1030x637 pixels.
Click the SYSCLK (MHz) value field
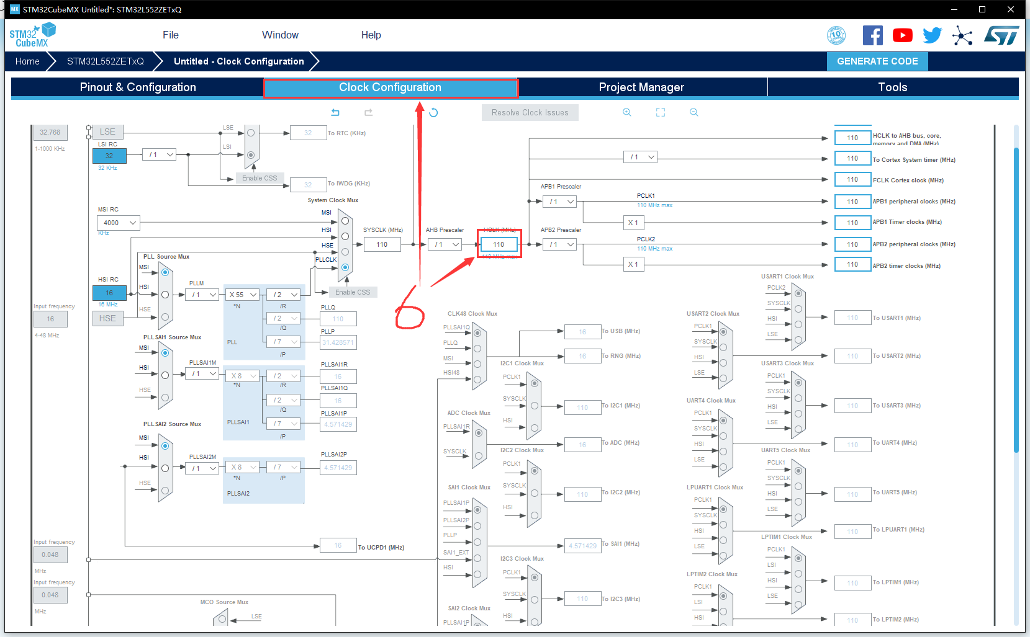tap(382, 244)
